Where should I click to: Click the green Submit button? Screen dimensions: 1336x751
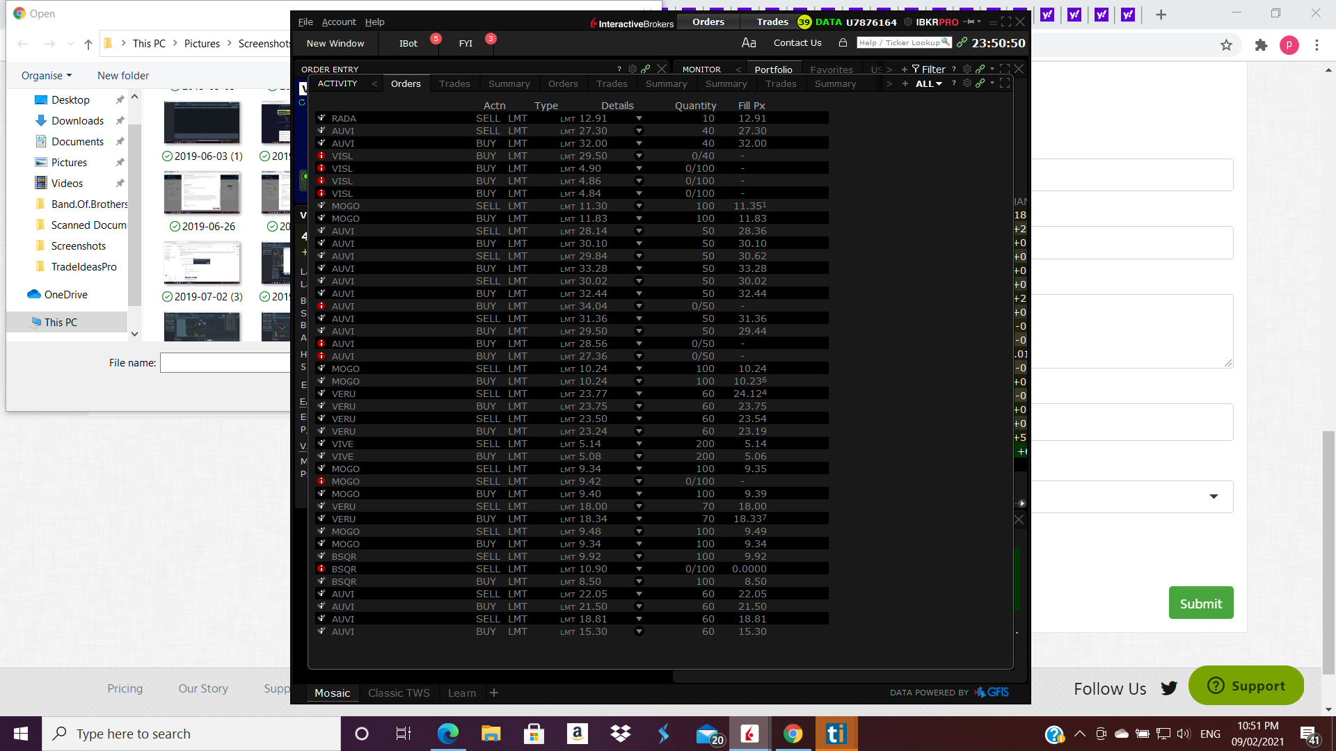[1200, 604]
